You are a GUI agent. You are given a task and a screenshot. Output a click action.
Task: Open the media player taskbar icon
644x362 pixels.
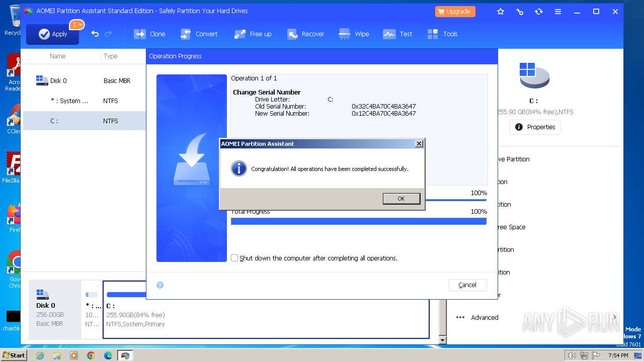(x=74, y=355)
